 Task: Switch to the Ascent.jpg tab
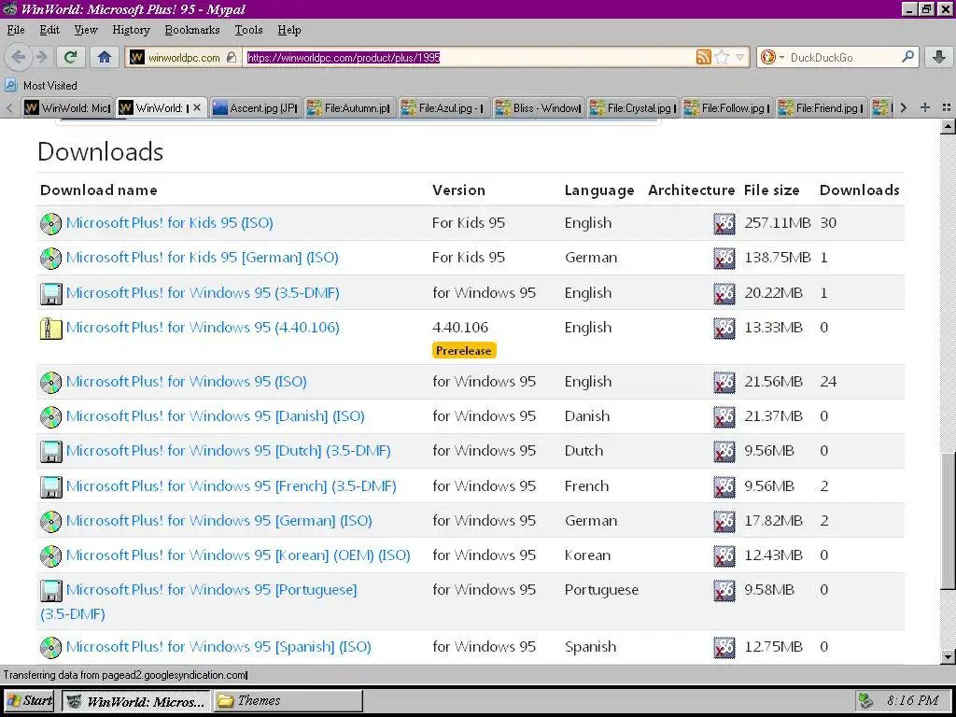click(x=256, y=108)
